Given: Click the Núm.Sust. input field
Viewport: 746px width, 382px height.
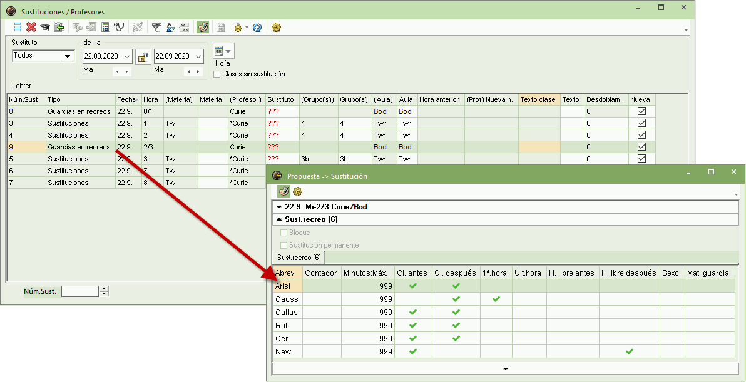Looking at the screenshot, I should coord(80,291).
